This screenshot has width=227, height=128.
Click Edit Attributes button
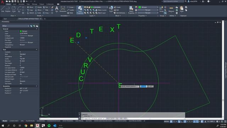[x=120, y=13]
